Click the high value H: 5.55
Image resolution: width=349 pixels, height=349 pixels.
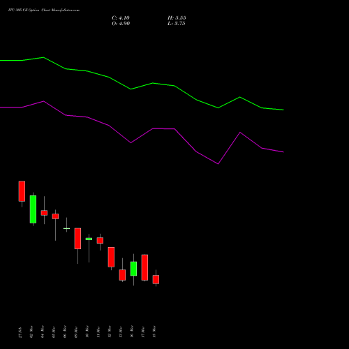tap(177, 18)
